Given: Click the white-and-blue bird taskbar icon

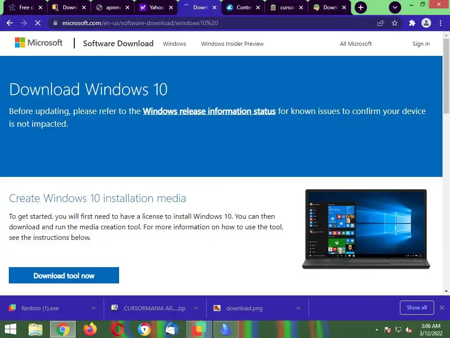Looking at the screenshot, I should (x=172, y=329).
